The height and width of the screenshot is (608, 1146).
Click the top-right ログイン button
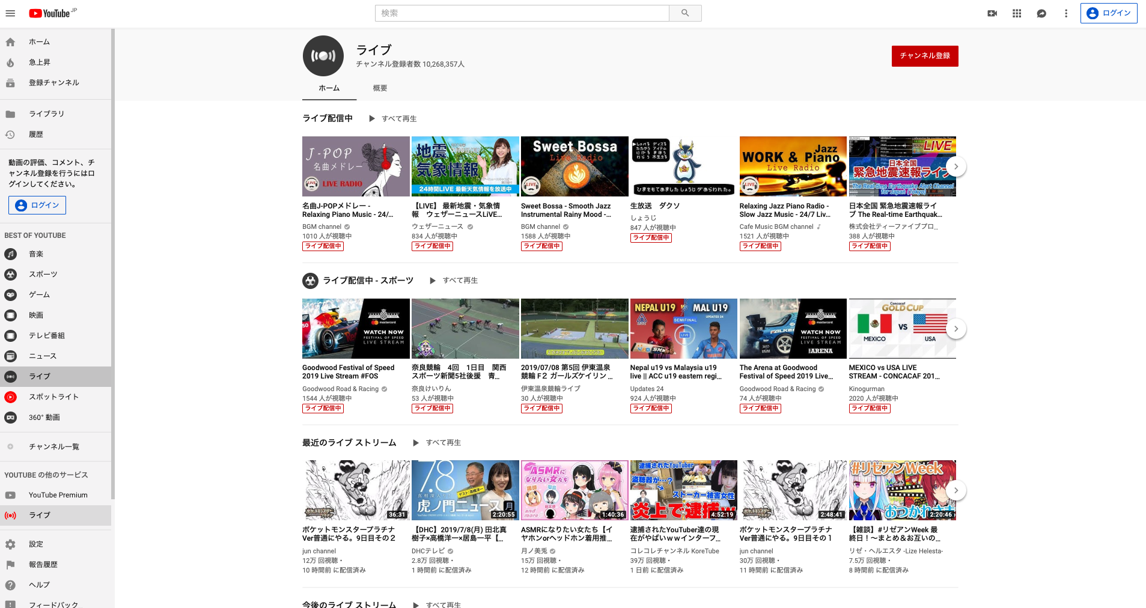click(1109, 13)
